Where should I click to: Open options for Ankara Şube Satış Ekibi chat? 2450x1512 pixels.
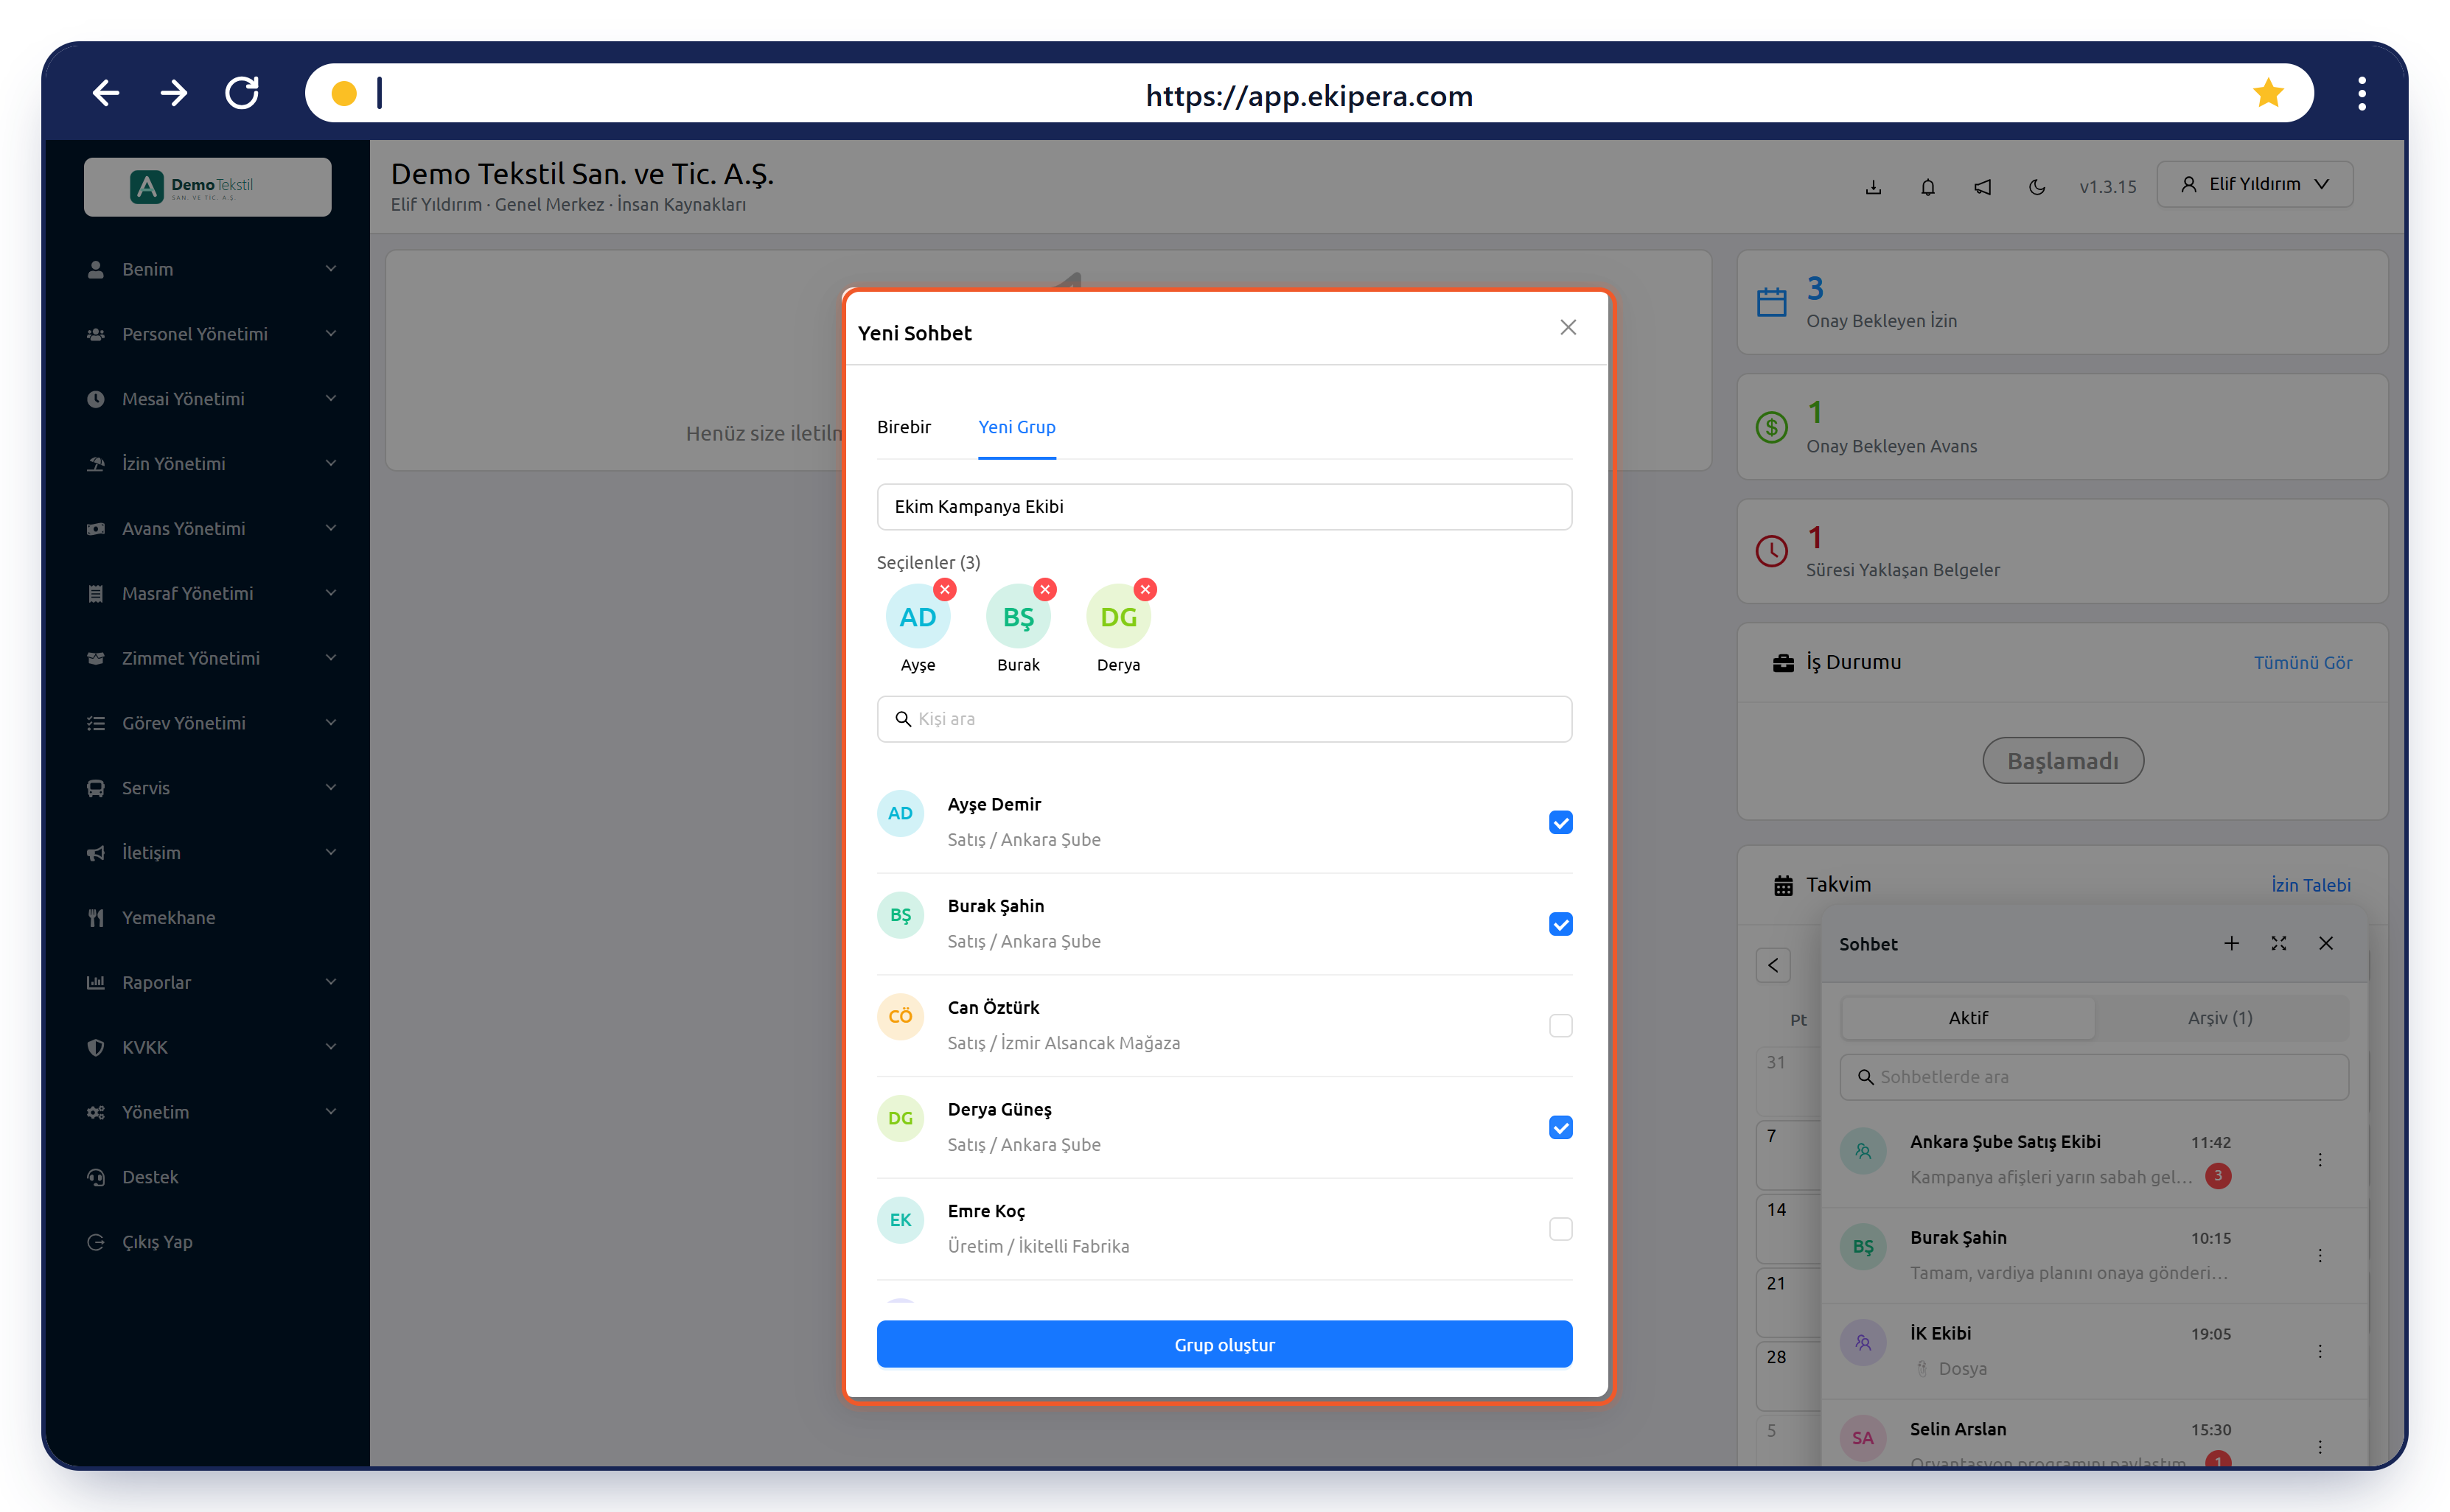(2319, 1159)
